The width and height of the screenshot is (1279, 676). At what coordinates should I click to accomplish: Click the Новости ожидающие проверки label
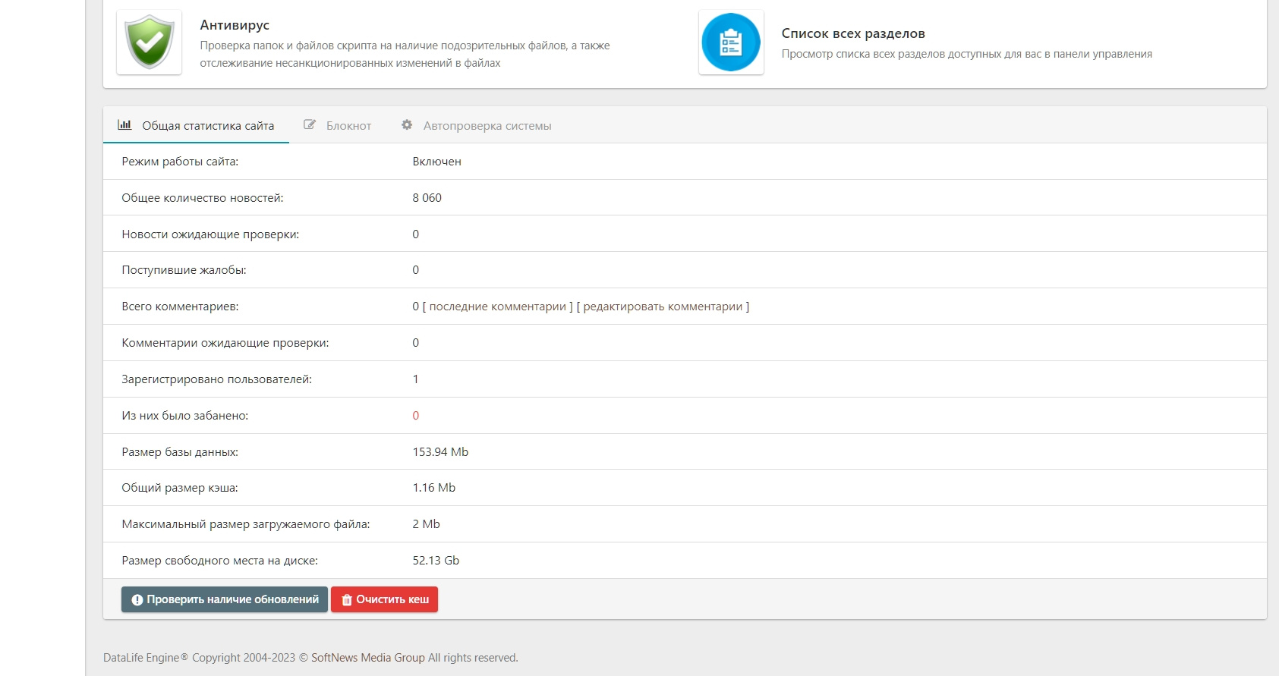coord(210,234)
